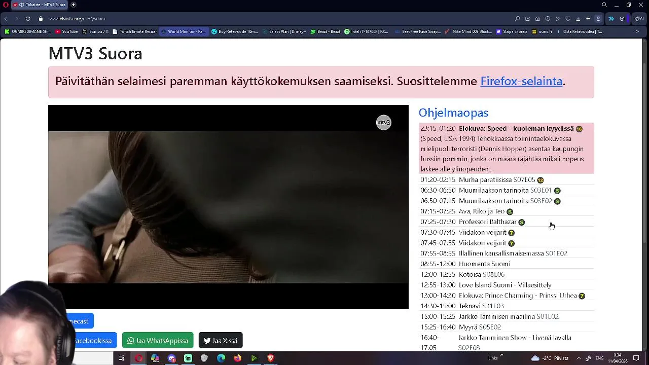Open the weather widget showing -2°C
Image resolution: width=649 pixels, height=365 pixels.
550,358
